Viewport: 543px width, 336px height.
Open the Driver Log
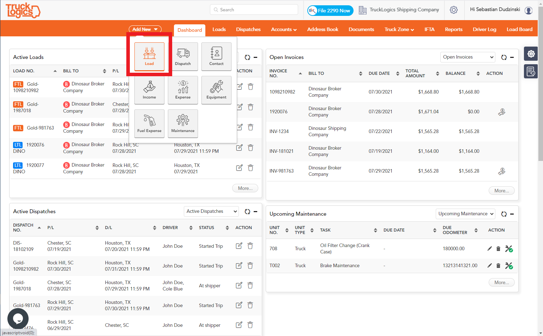(x=484, y=29)
